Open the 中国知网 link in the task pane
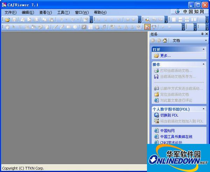This screenshot has width=210, height=172. (167, 131)
